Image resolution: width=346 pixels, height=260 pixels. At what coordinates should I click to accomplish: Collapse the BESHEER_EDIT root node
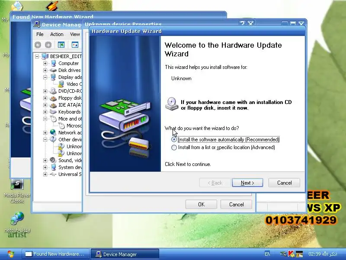point(37,56)
